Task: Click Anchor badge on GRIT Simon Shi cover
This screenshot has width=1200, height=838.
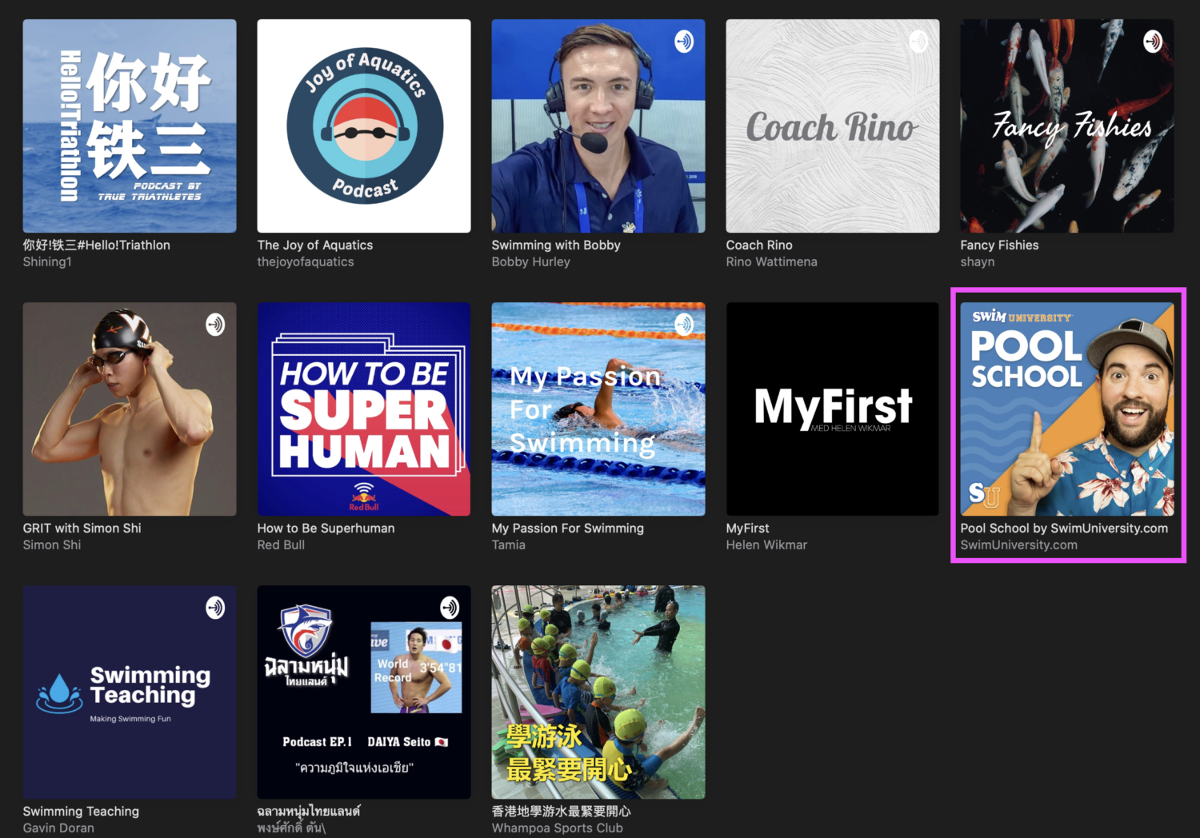Action: coord(215,325)
